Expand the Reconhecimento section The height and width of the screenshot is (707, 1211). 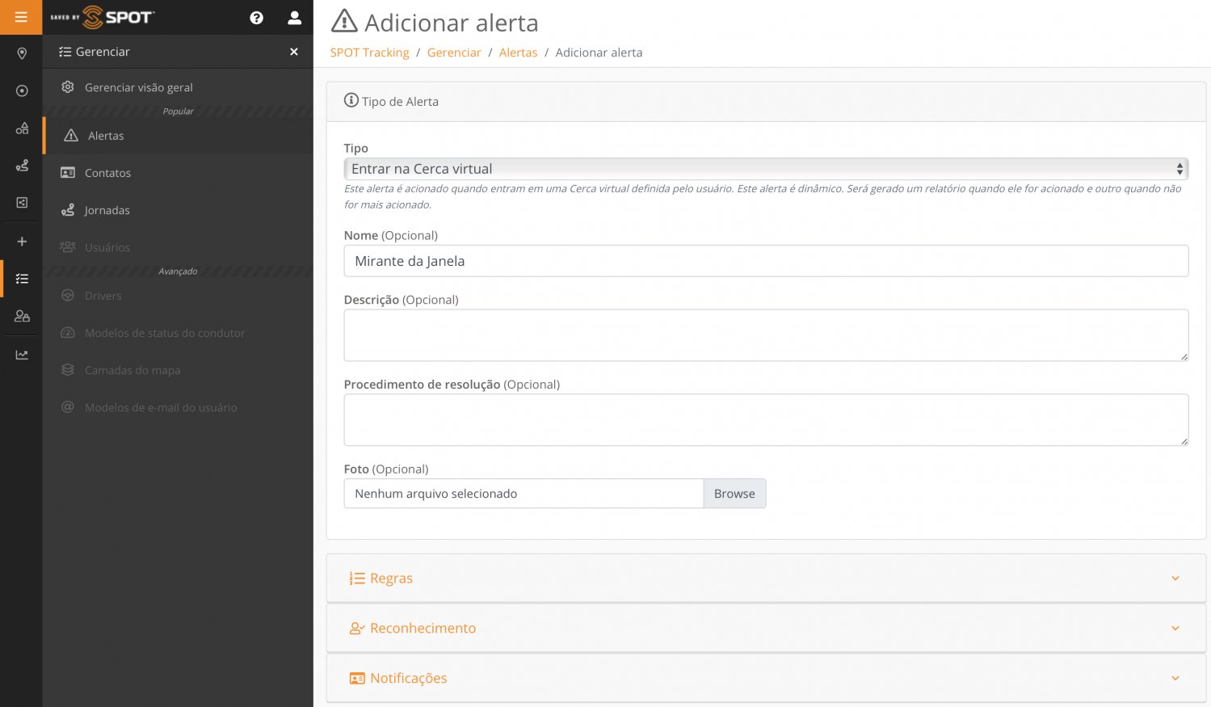click(x=765, y=629)
